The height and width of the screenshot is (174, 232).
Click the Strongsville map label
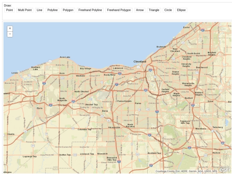coord(114,128)
